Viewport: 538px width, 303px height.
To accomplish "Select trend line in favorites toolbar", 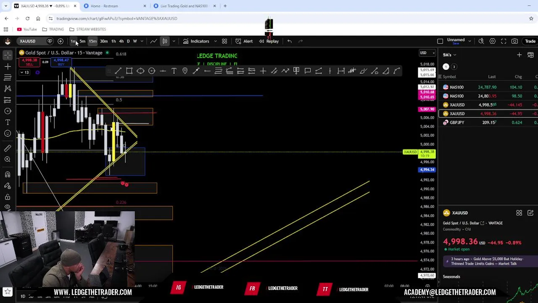I will tap(118, 71).
